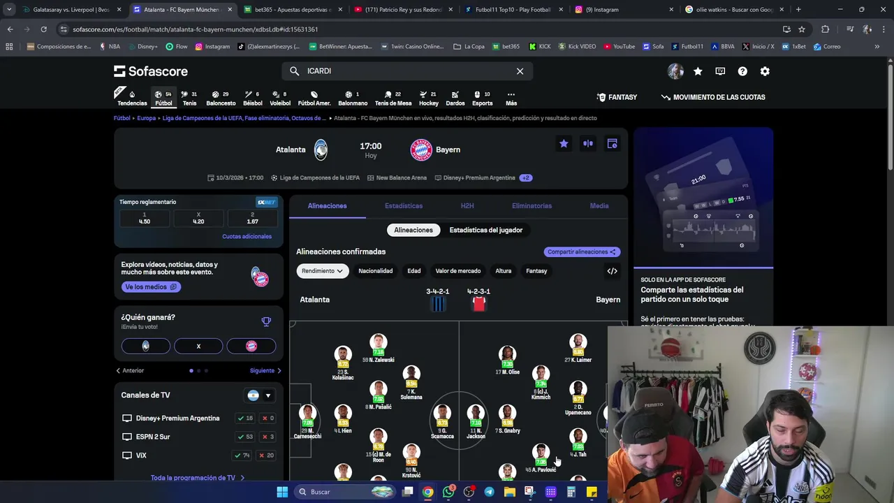894x503 pixels.
Task: Open the Voleibol sport category
Action: pyautogui.click(x=280, y=98)
